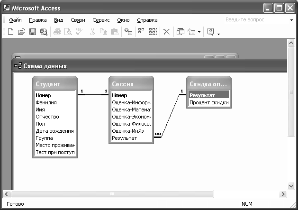298x210 pixels.
Task: Open toolbar options arrow after Help icon
Action: pyautogui.click(x=218, y=34)
